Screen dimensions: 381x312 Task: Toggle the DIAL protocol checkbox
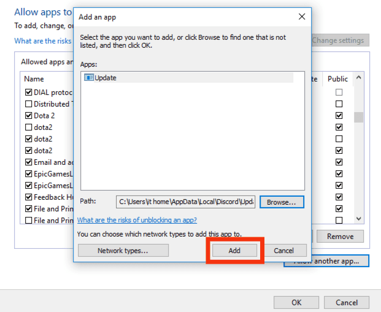tap(28, 93)
